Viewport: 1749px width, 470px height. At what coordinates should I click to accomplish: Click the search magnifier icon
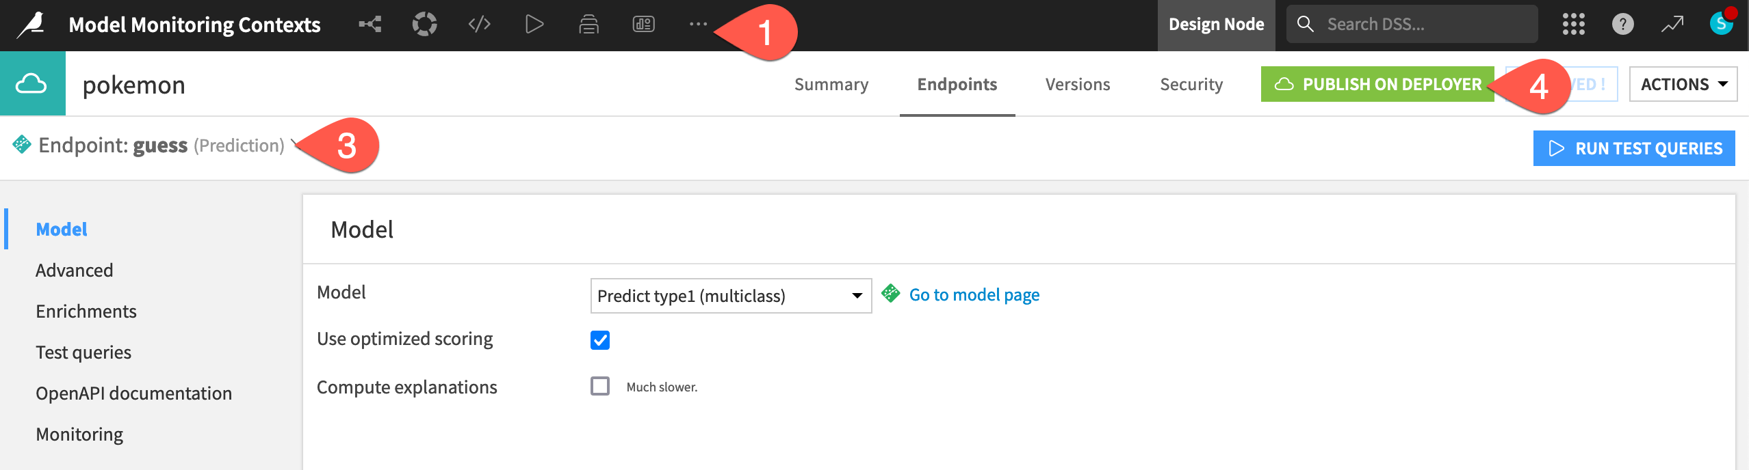(1305, 24)
